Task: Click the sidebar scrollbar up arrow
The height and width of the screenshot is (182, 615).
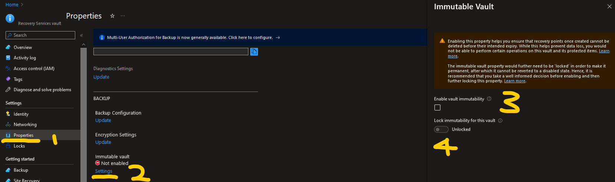Action: pos(83,44)
